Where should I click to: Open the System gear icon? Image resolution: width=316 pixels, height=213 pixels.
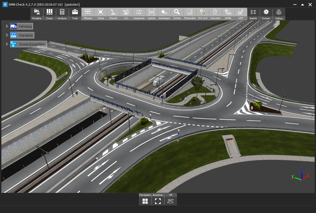(x=266, y=13)
